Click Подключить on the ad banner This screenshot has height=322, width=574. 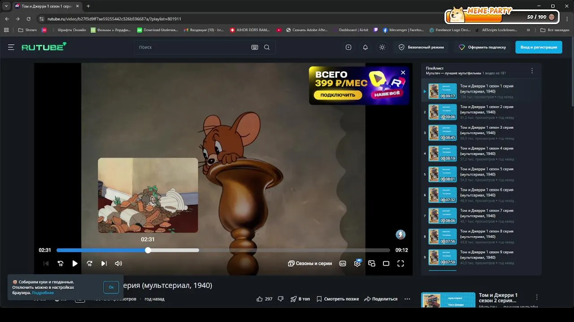(338, 95)
